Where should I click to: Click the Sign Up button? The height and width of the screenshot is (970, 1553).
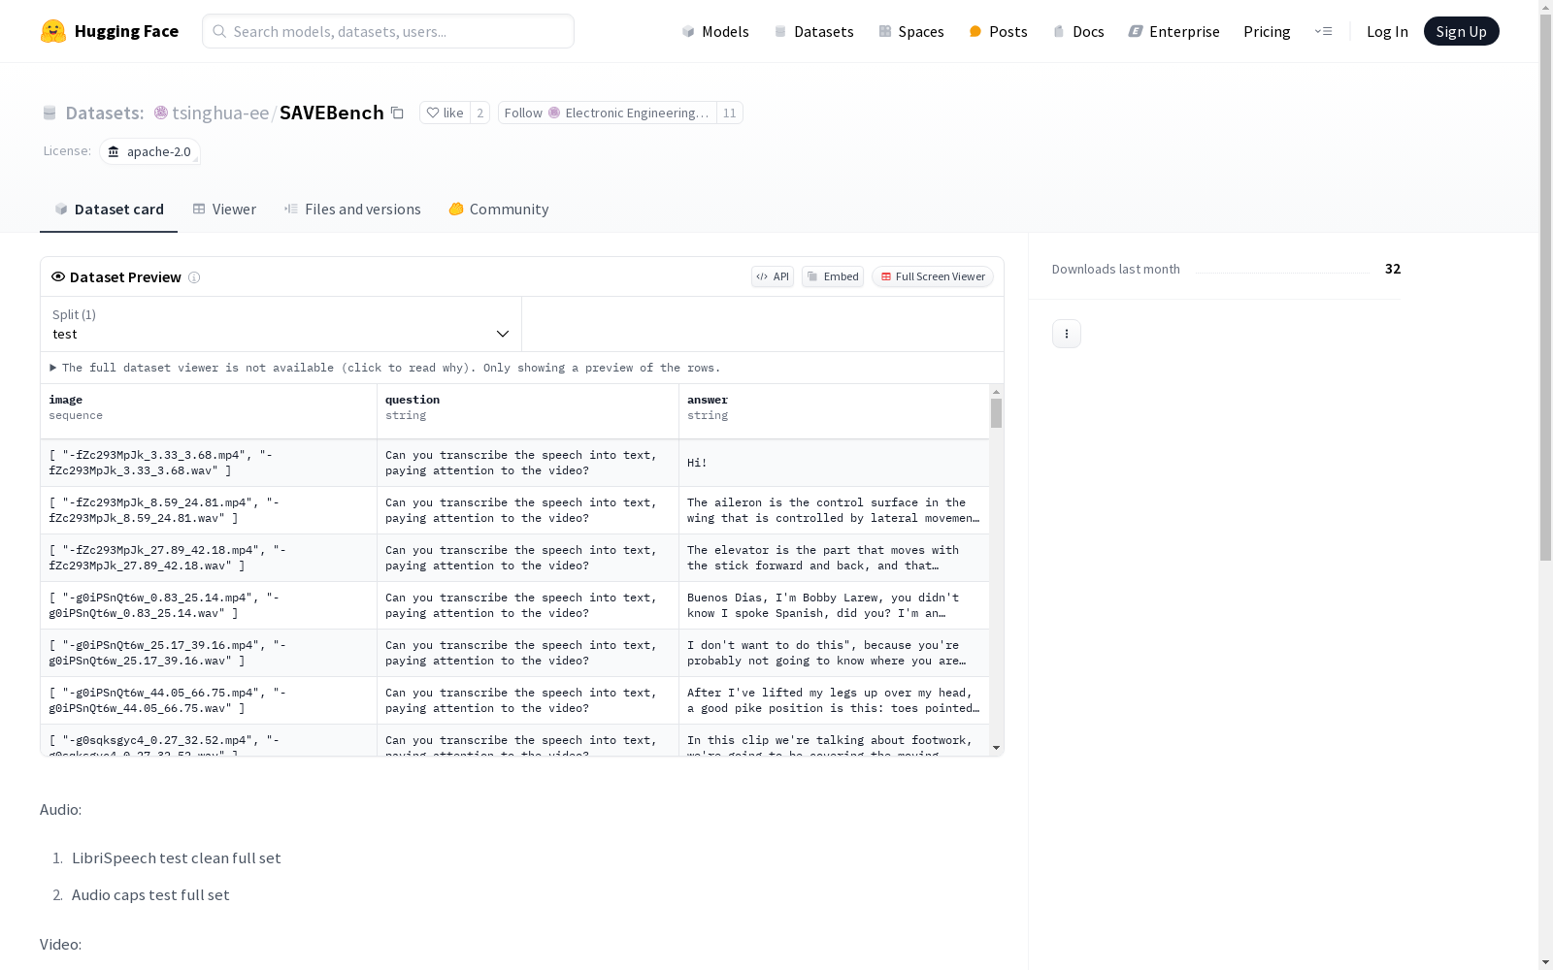pos(1461,31)
